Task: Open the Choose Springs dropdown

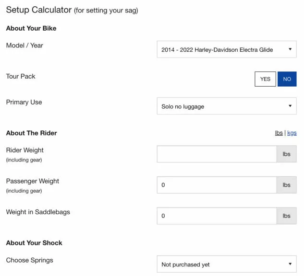Action: [227, 264]
